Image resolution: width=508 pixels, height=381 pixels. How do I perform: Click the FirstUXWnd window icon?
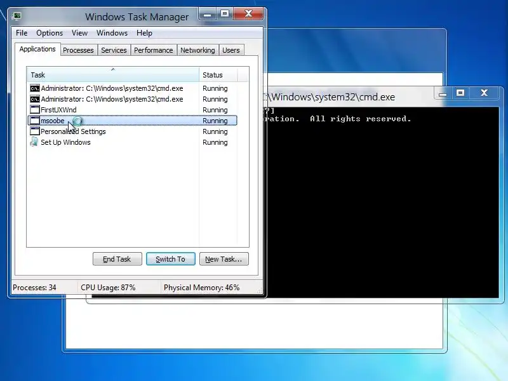[x=35, y=110]
